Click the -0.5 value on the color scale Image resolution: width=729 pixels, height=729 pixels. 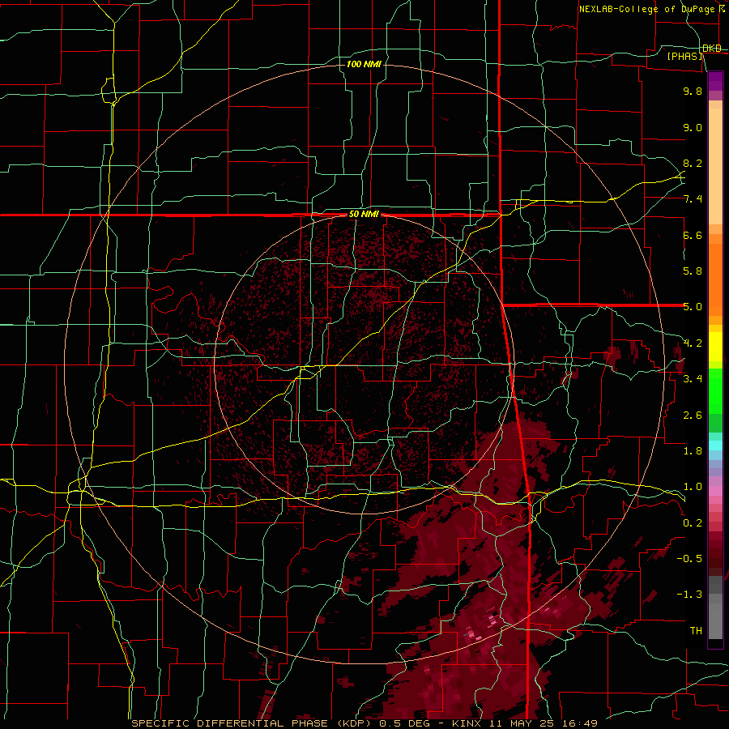click(x=689, y=559)
